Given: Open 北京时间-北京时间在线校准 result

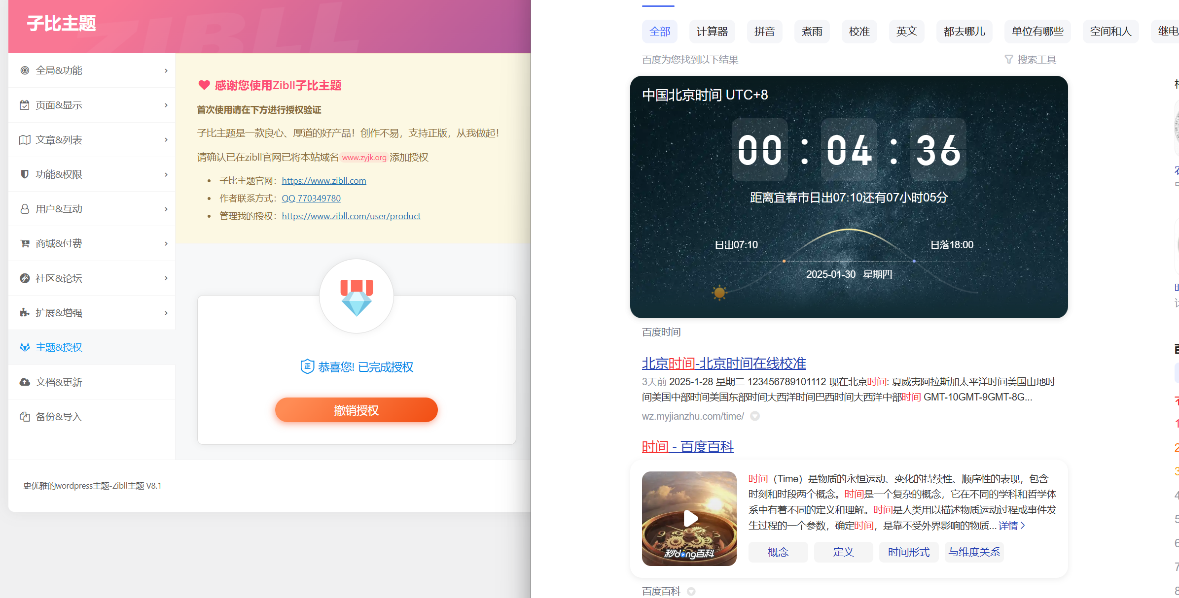Looking at the screenshot, I should click(x=724, y=364).
